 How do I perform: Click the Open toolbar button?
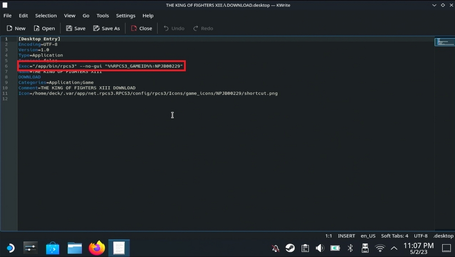(44, 28)
